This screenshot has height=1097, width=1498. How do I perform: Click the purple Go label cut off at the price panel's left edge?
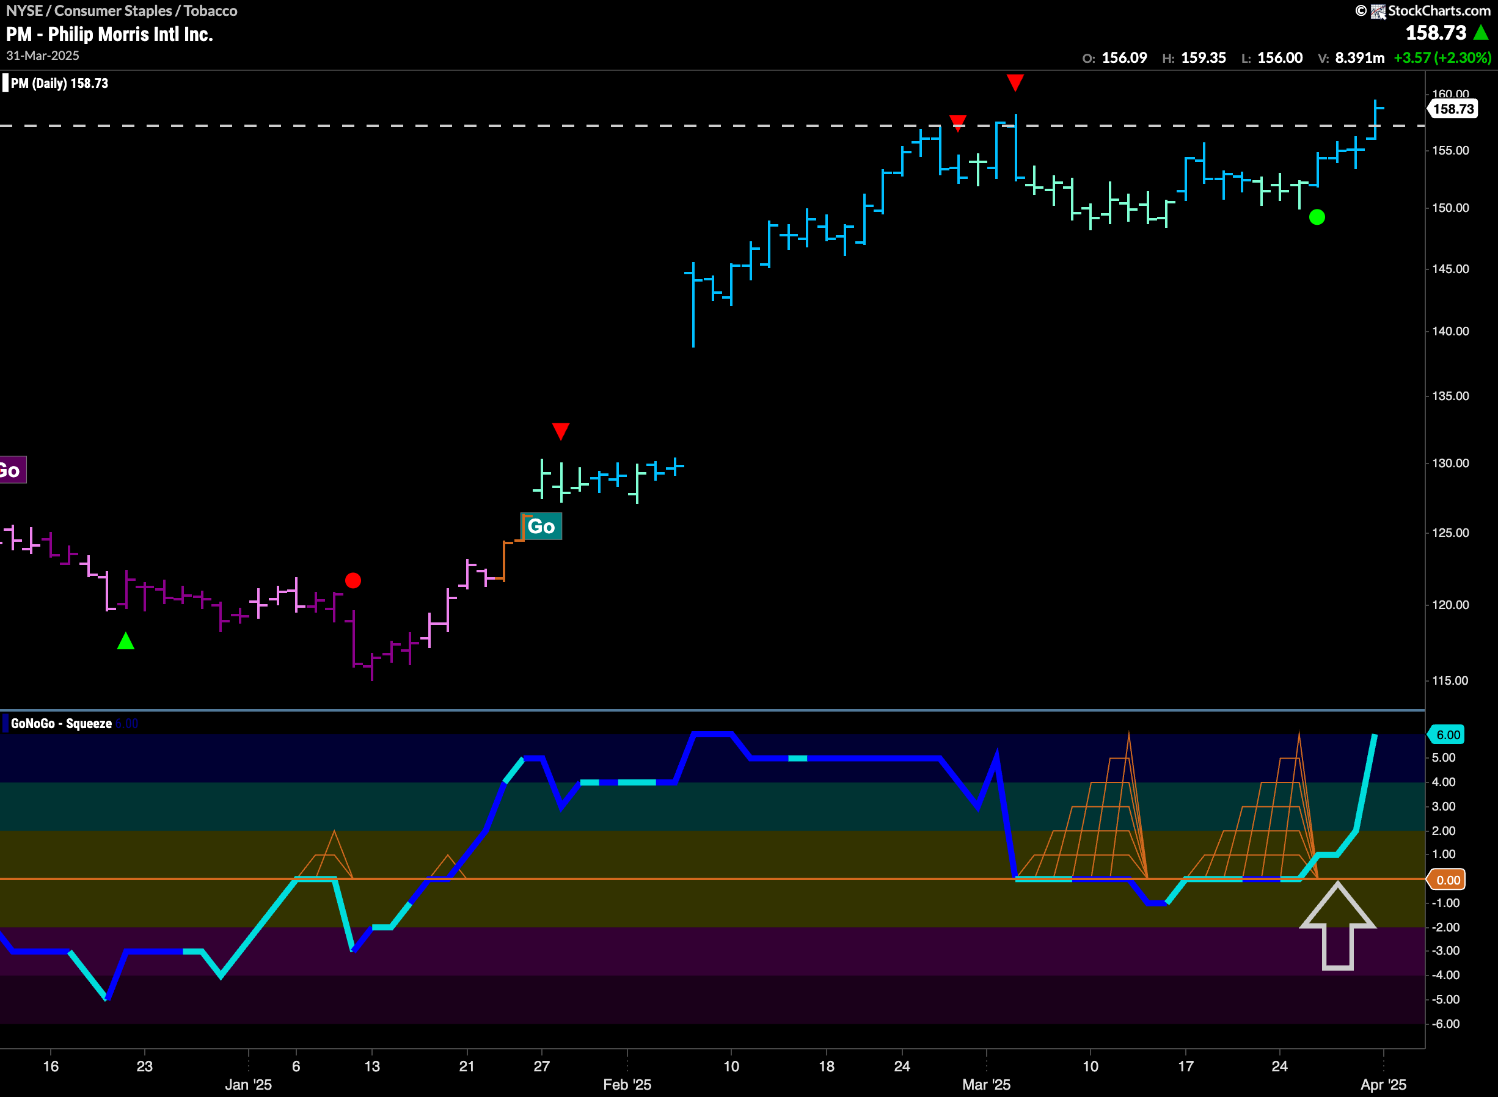pyautogui.click(x=12, y=470)
